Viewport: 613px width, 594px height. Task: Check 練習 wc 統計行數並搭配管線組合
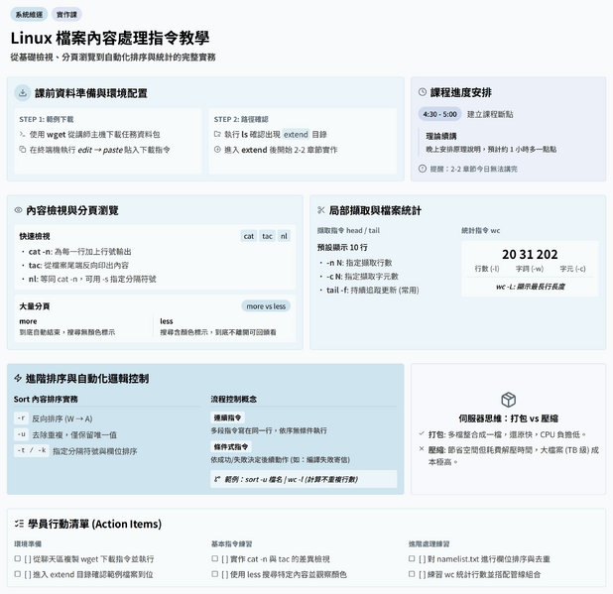[x=412, y=574]
